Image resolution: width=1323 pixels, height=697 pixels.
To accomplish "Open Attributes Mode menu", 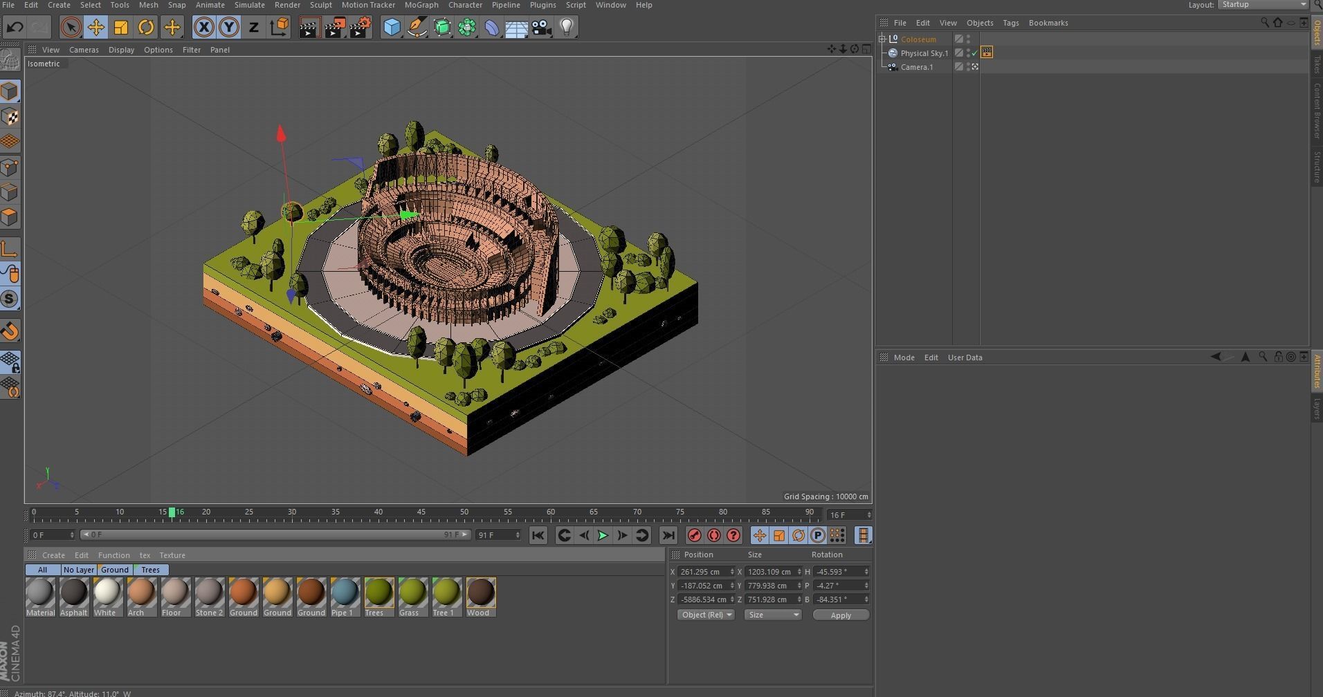I will (x=904, y=357).
